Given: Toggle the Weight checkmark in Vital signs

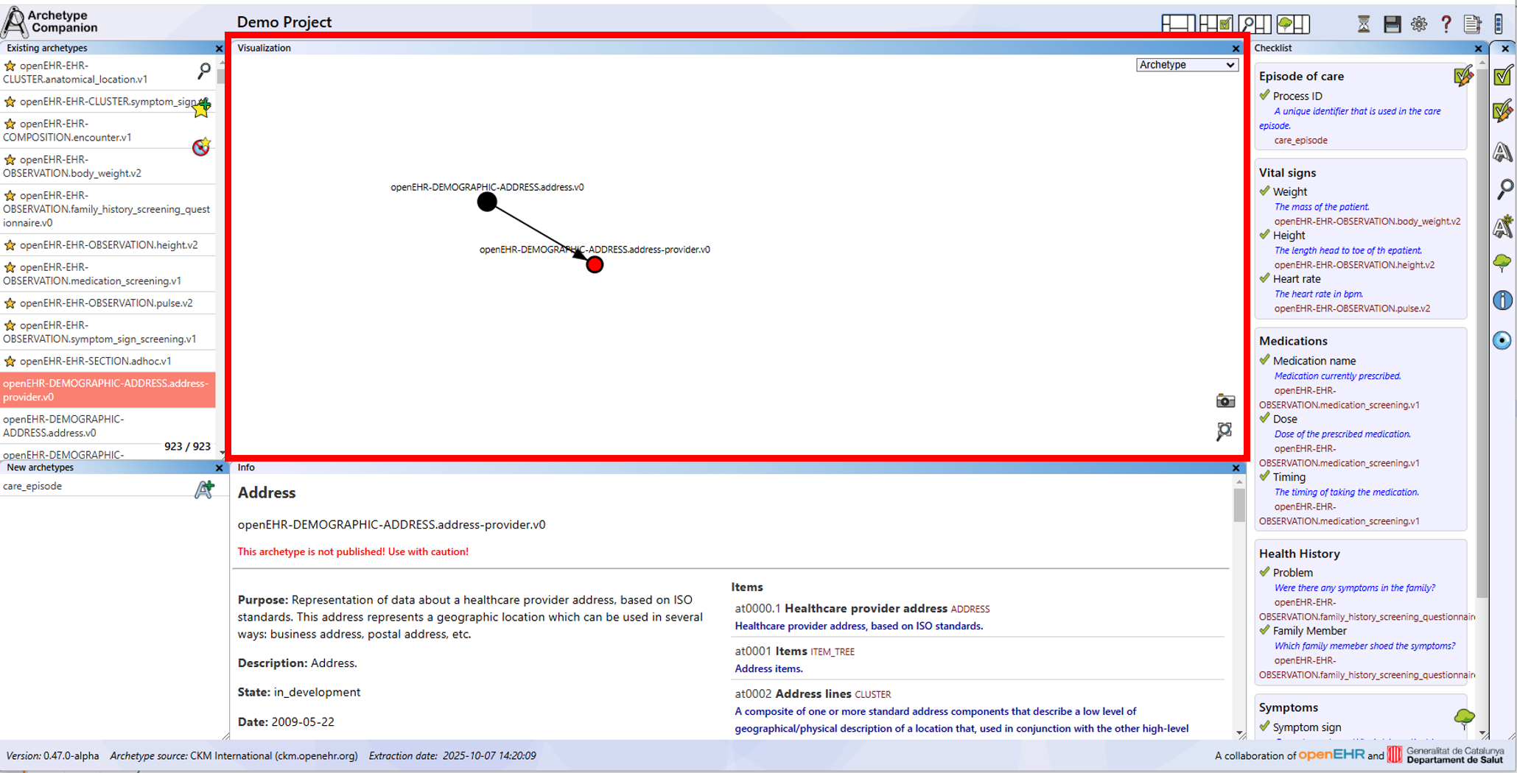Looking at the screenshot, I should (x=1265, y=191).
